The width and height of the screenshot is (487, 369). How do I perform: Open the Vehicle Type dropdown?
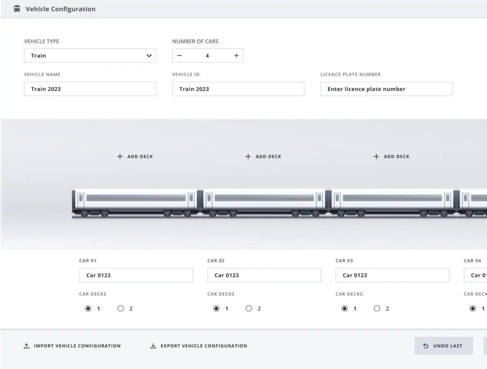click(90, 56)
